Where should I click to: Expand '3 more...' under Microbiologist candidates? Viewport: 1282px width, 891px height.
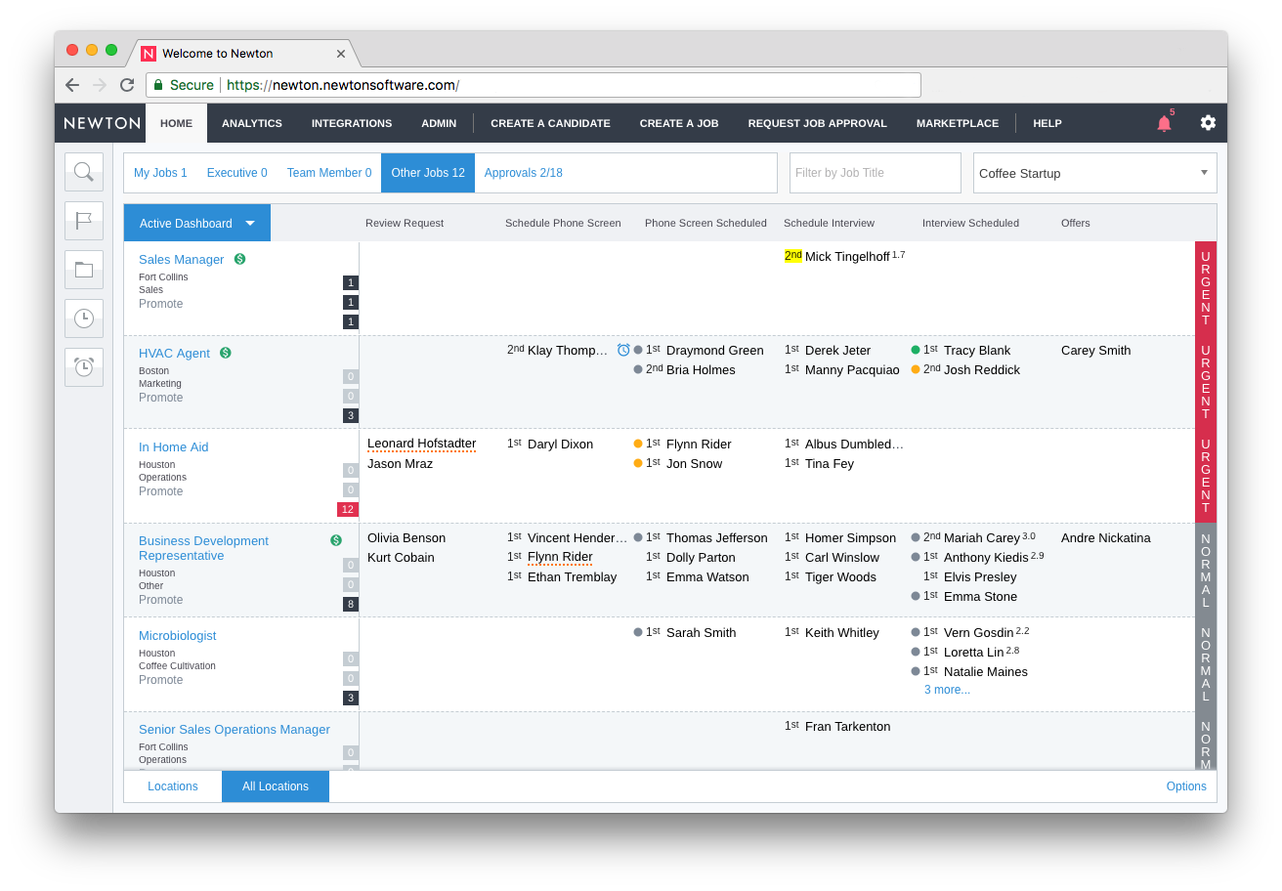947,690
